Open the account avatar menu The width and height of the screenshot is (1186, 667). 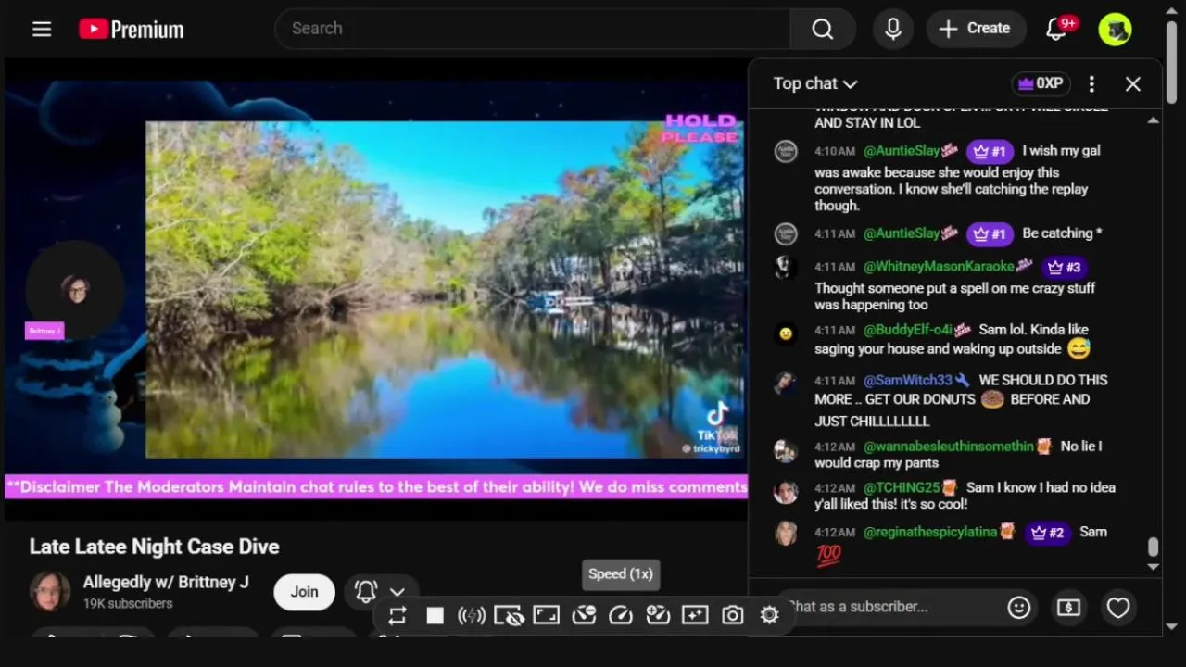(x=1116, y=29)
